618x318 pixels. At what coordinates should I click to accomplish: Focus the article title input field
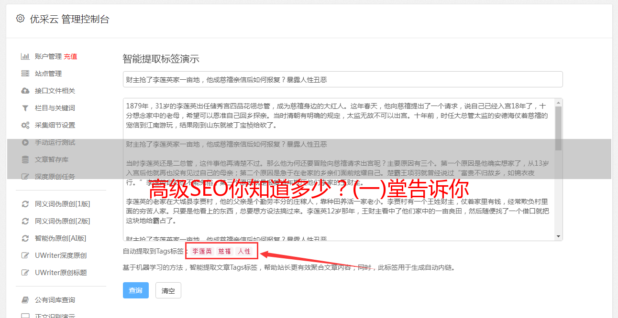coord(342,79)
